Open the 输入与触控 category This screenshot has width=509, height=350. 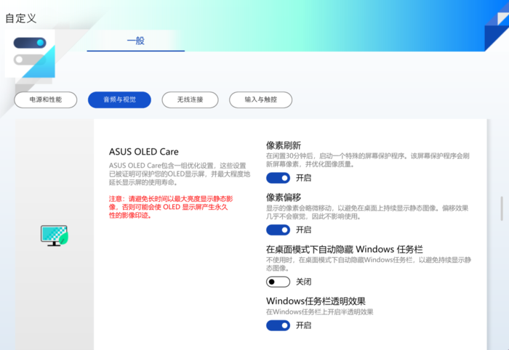point(260,99)
